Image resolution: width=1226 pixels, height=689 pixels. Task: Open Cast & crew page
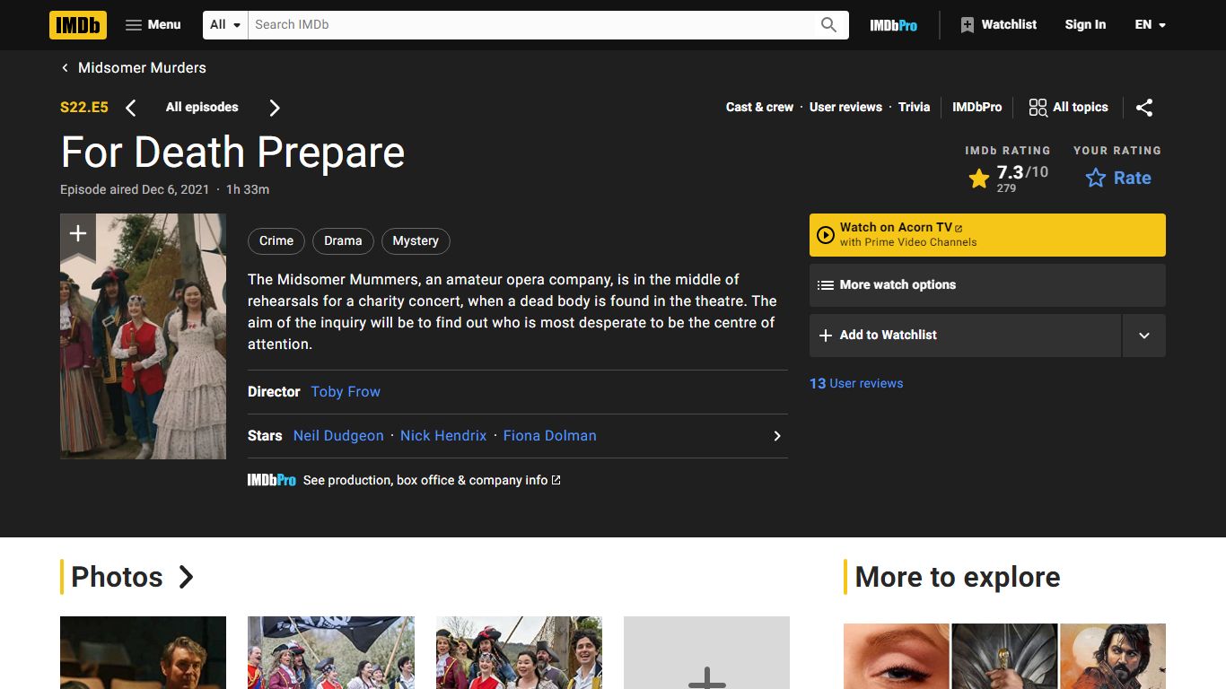pyautogui.click(x=759, y=107)
